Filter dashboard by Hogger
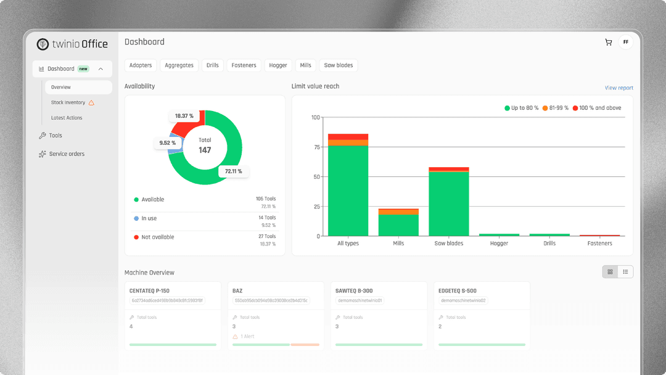The height and width of the screenshot is (375, 666). click(x=277, y=65)
